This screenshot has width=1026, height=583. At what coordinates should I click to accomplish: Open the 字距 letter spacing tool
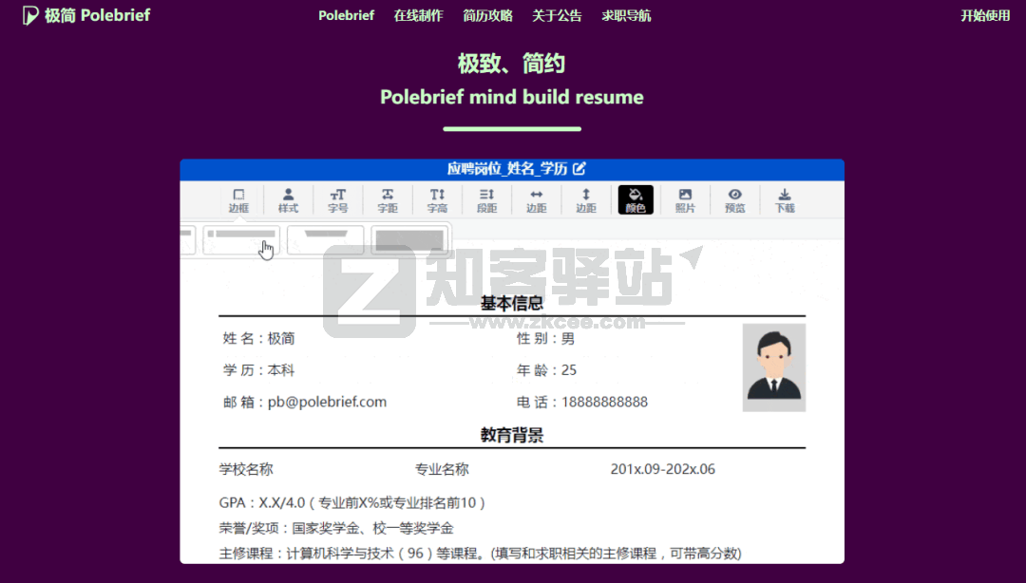[x=388, y=199]
